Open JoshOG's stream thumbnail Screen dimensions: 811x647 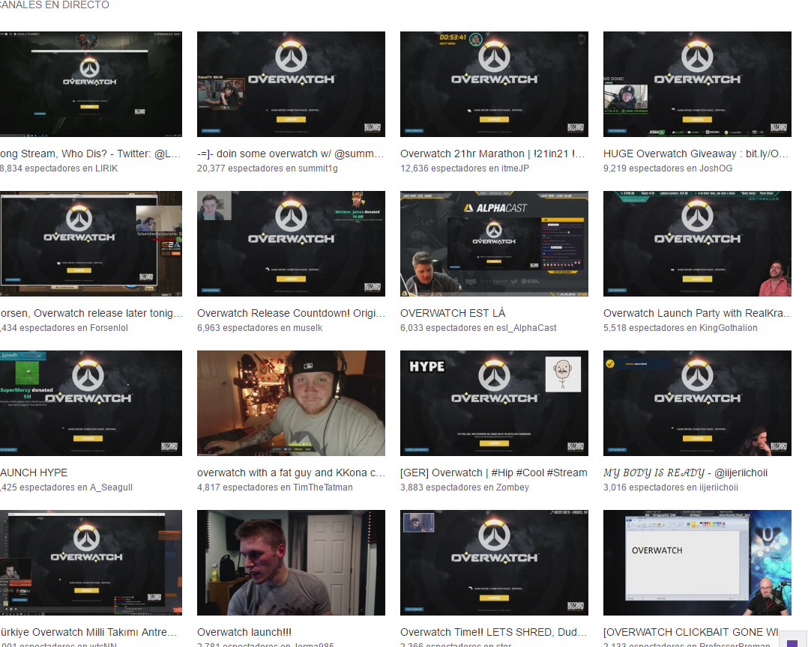point(697,84)
